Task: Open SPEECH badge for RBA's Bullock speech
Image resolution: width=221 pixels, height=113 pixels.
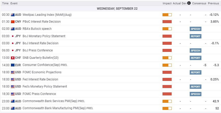Action: tap(196, 29)
